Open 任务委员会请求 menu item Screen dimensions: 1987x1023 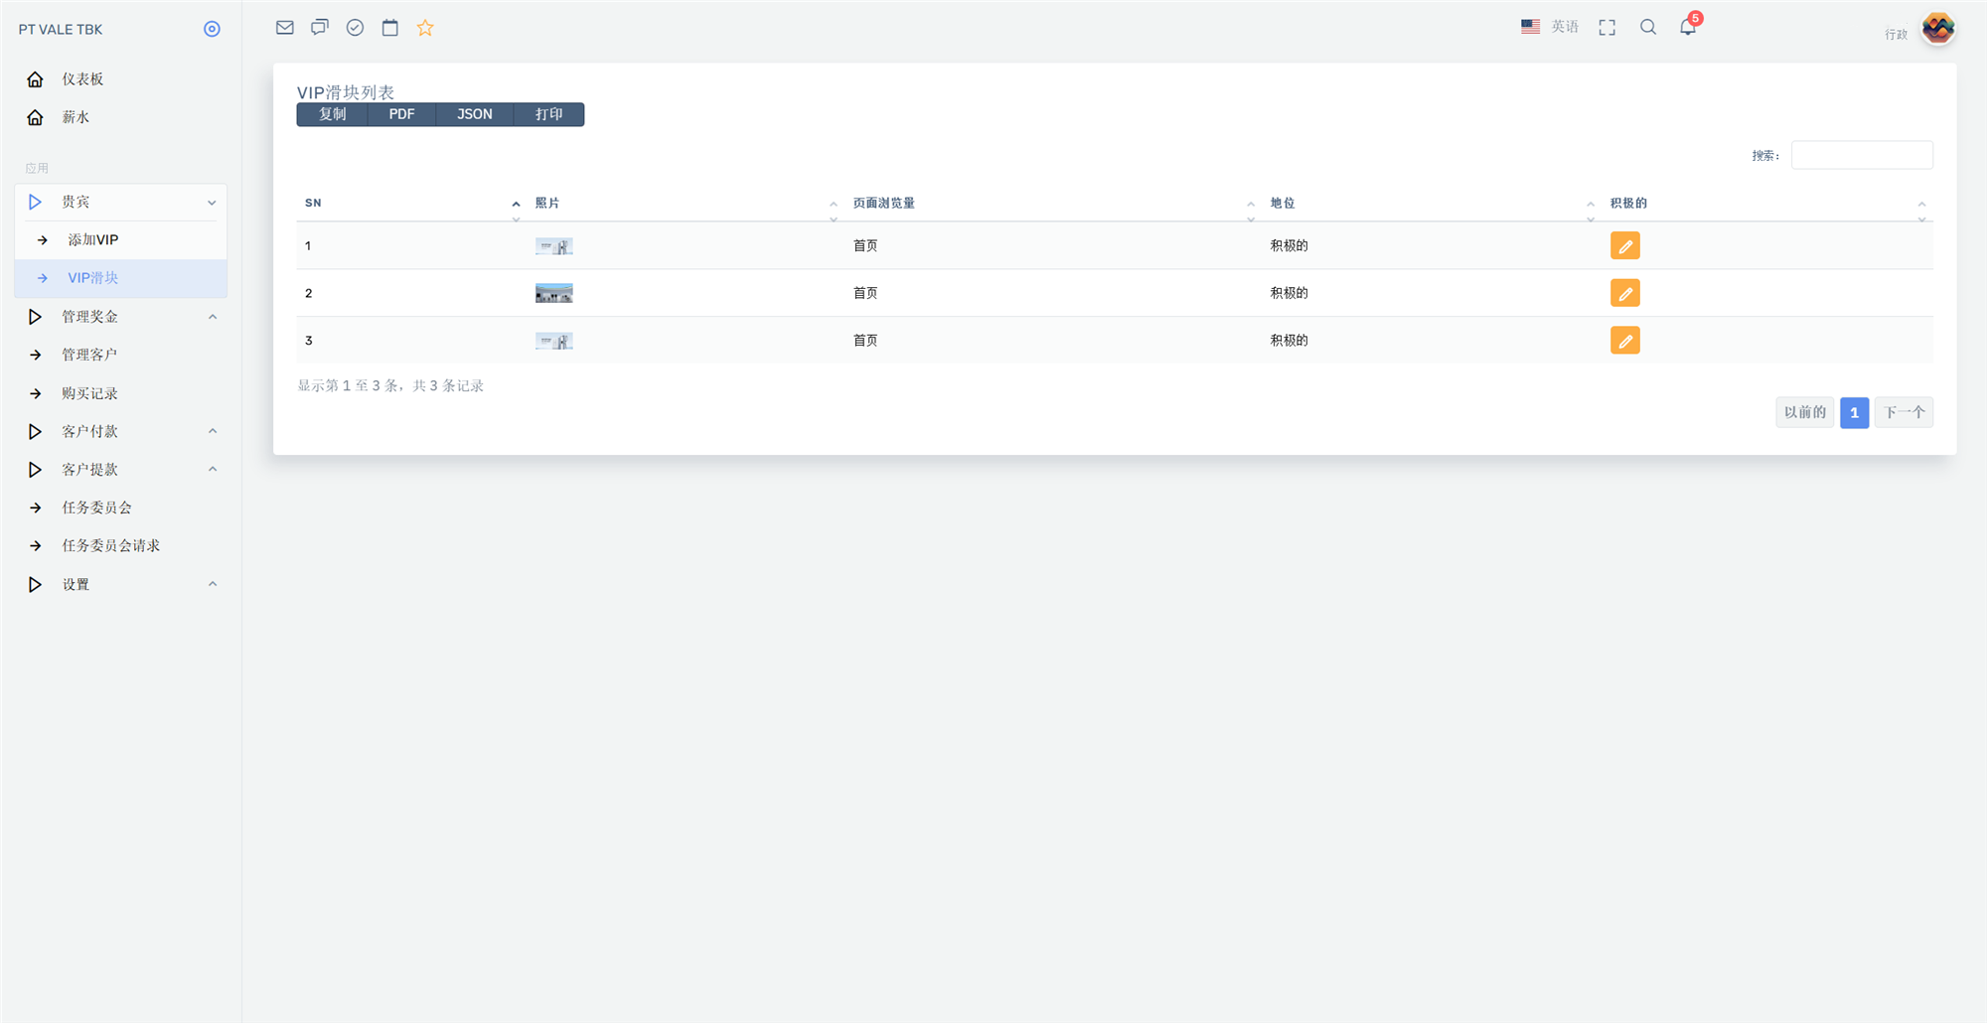(x=110, y=545)
